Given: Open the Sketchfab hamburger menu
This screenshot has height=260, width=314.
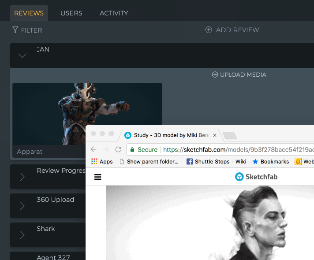Looking at the screenshot, I should point(98,177).
